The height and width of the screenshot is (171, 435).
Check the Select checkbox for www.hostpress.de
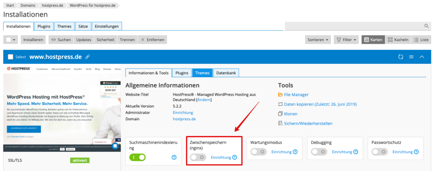[11, 57]
